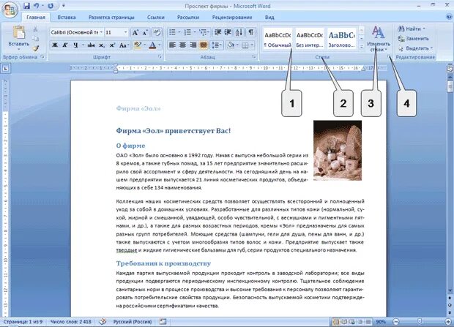Increase paragraph indent

228,32
